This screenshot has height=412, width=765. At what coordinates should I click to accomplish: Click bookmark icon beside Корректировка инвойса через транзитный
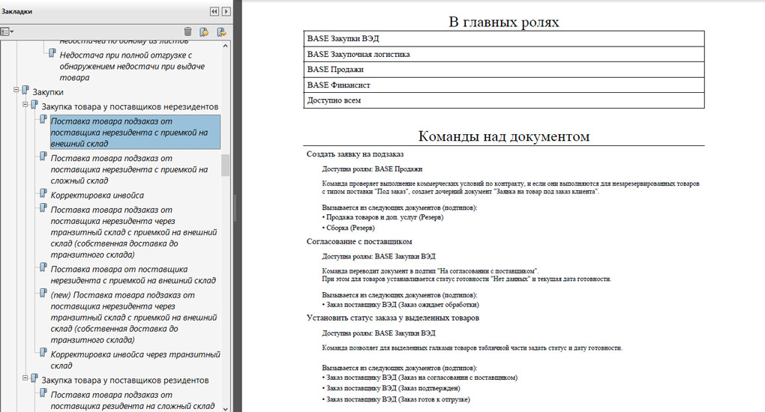coord(43,353)
